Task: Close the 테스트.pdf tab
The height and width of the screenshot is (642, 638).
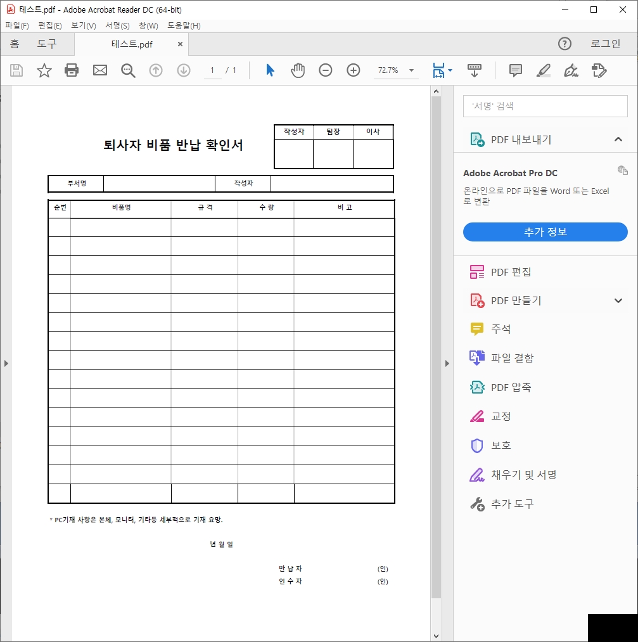Action: (180, 44)
